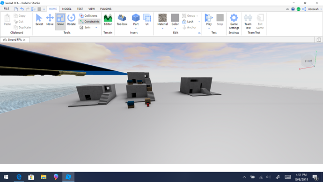
Task: Insert a new Part
Action: (136, 20)
